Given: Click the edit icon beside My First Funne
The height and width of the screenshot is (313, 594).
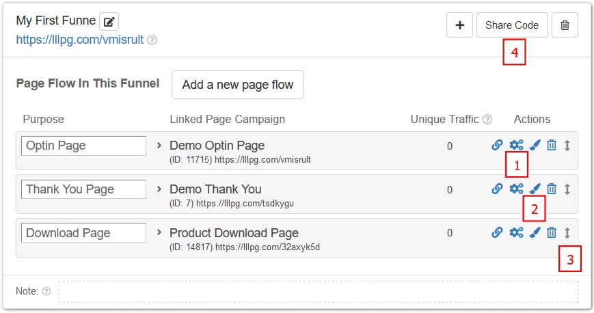Looking at the screenshot, I should [x=109, y=22].
